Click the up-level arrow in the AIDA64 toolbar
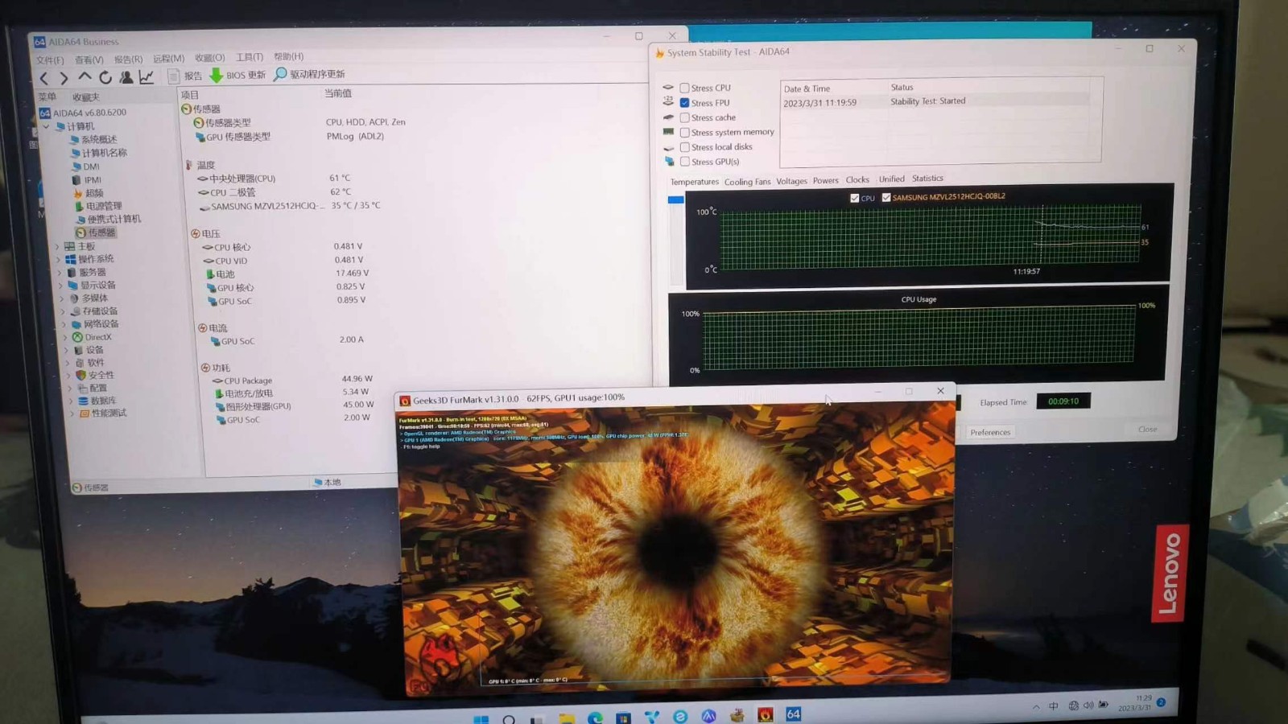Screen dimensions: 1288x724 point(85,77)
